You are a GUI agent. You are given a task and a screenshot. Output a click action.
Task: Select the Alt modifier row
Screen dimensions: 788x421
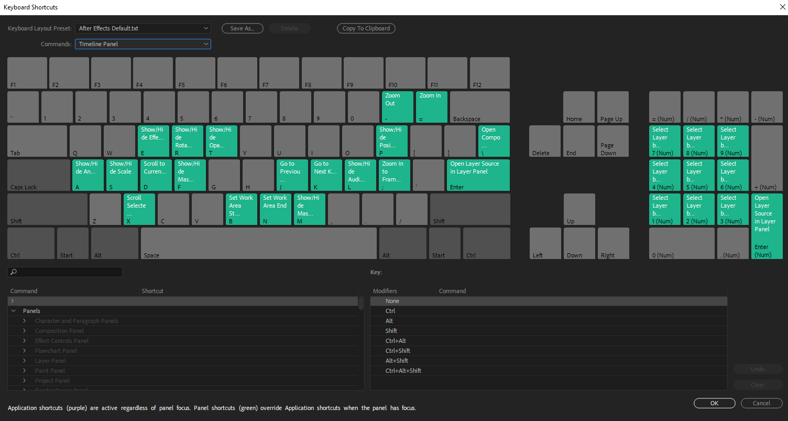tap(549, 321)
